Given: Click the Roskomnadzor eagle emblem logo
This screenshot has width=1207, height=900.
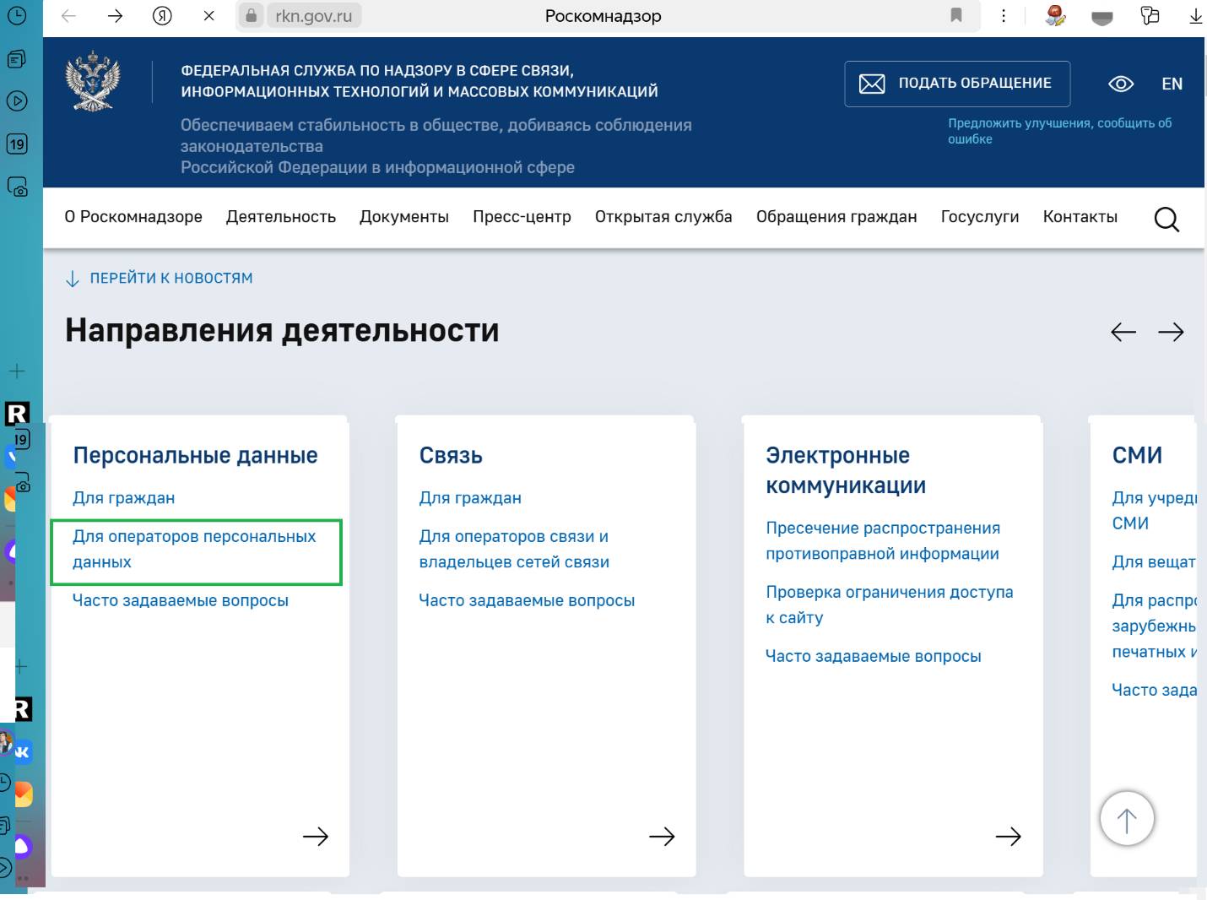Looking at the screenshot, I should coord(93,81).
